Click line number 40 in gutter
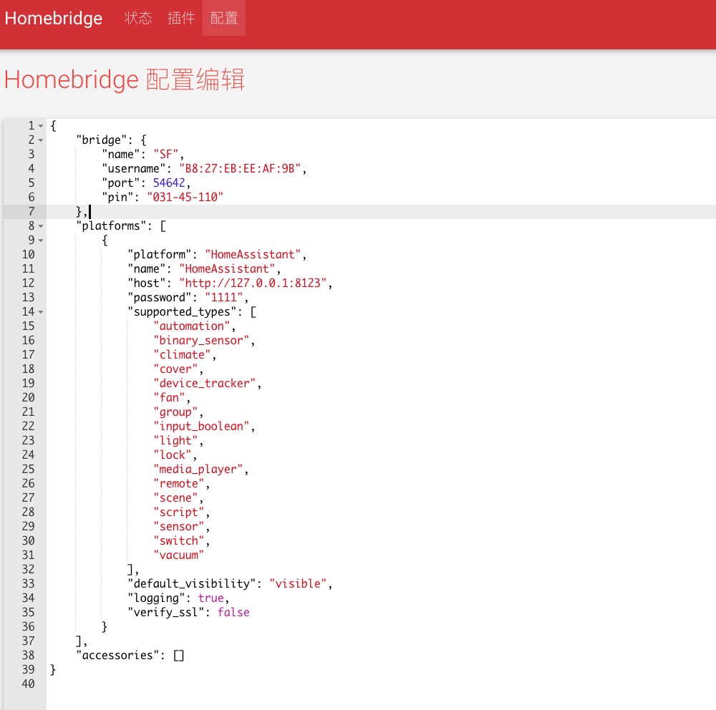 coord(29,684)
